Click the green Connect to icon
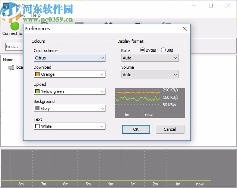The width and height of the screenshot is (237, 188). pos(15,26)
